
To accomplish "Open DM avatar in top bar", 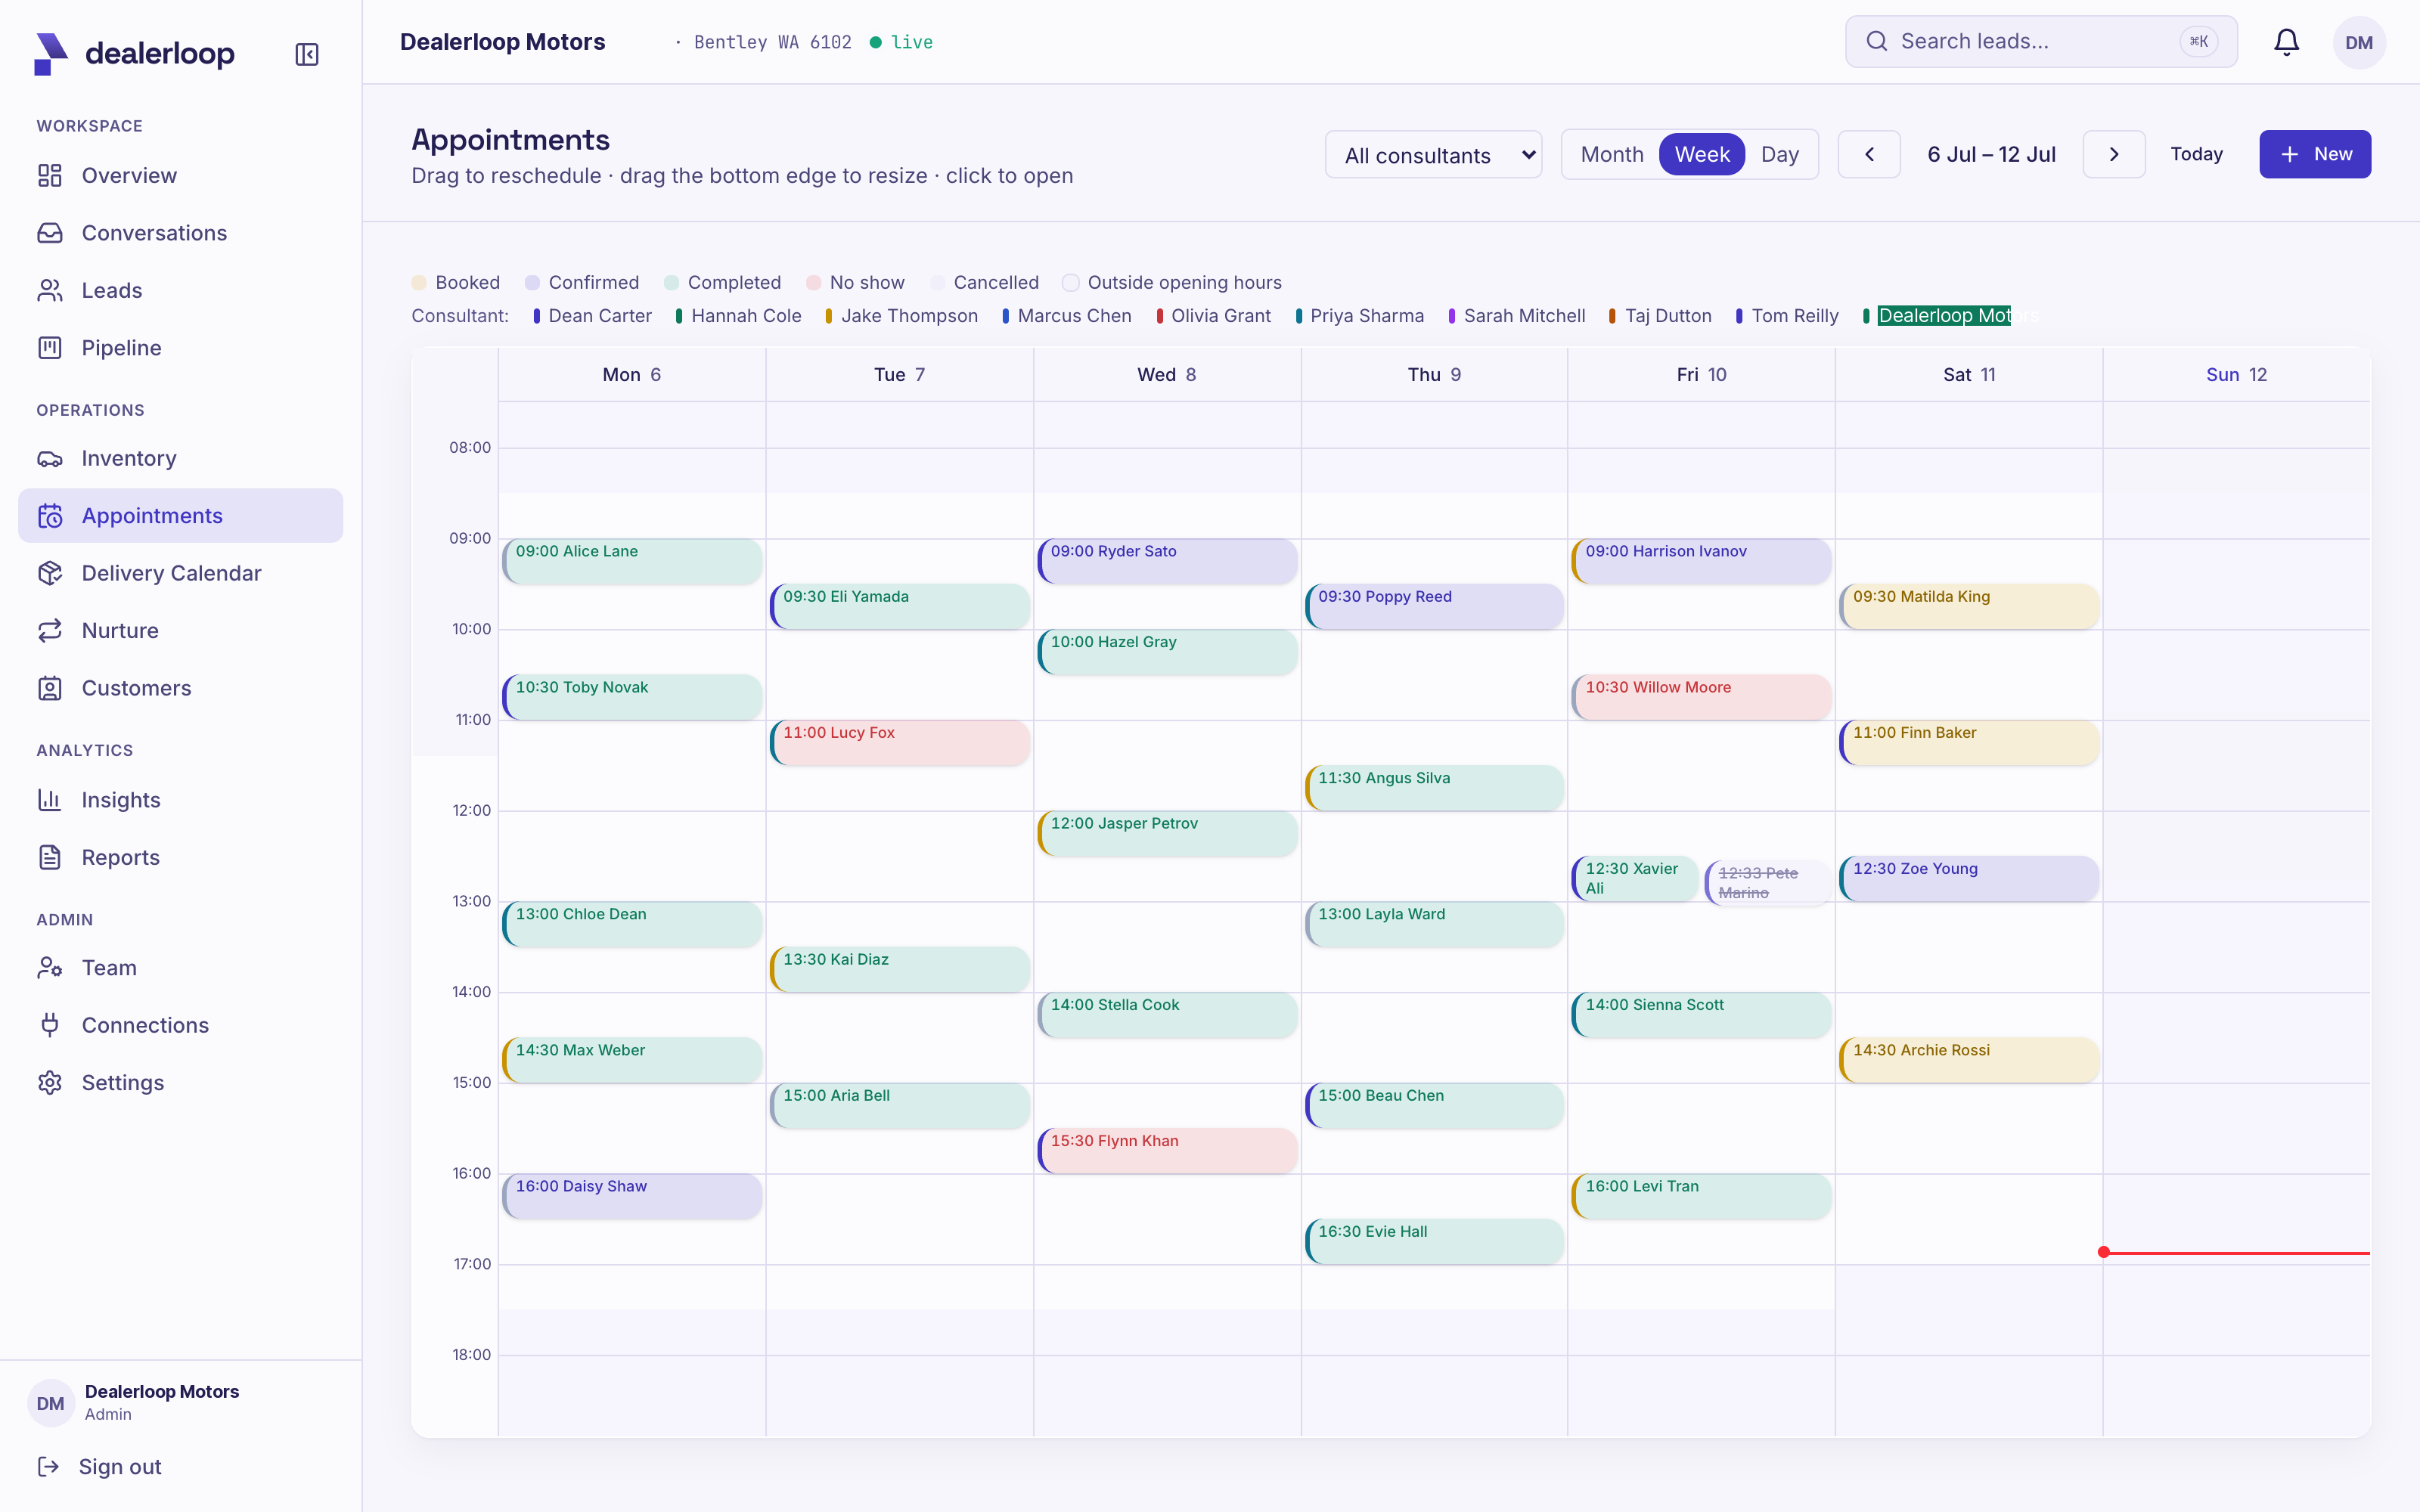I will [x=2359, y=43].
